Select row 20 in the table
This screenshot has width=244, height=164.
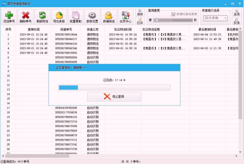(x=120, y=122)
